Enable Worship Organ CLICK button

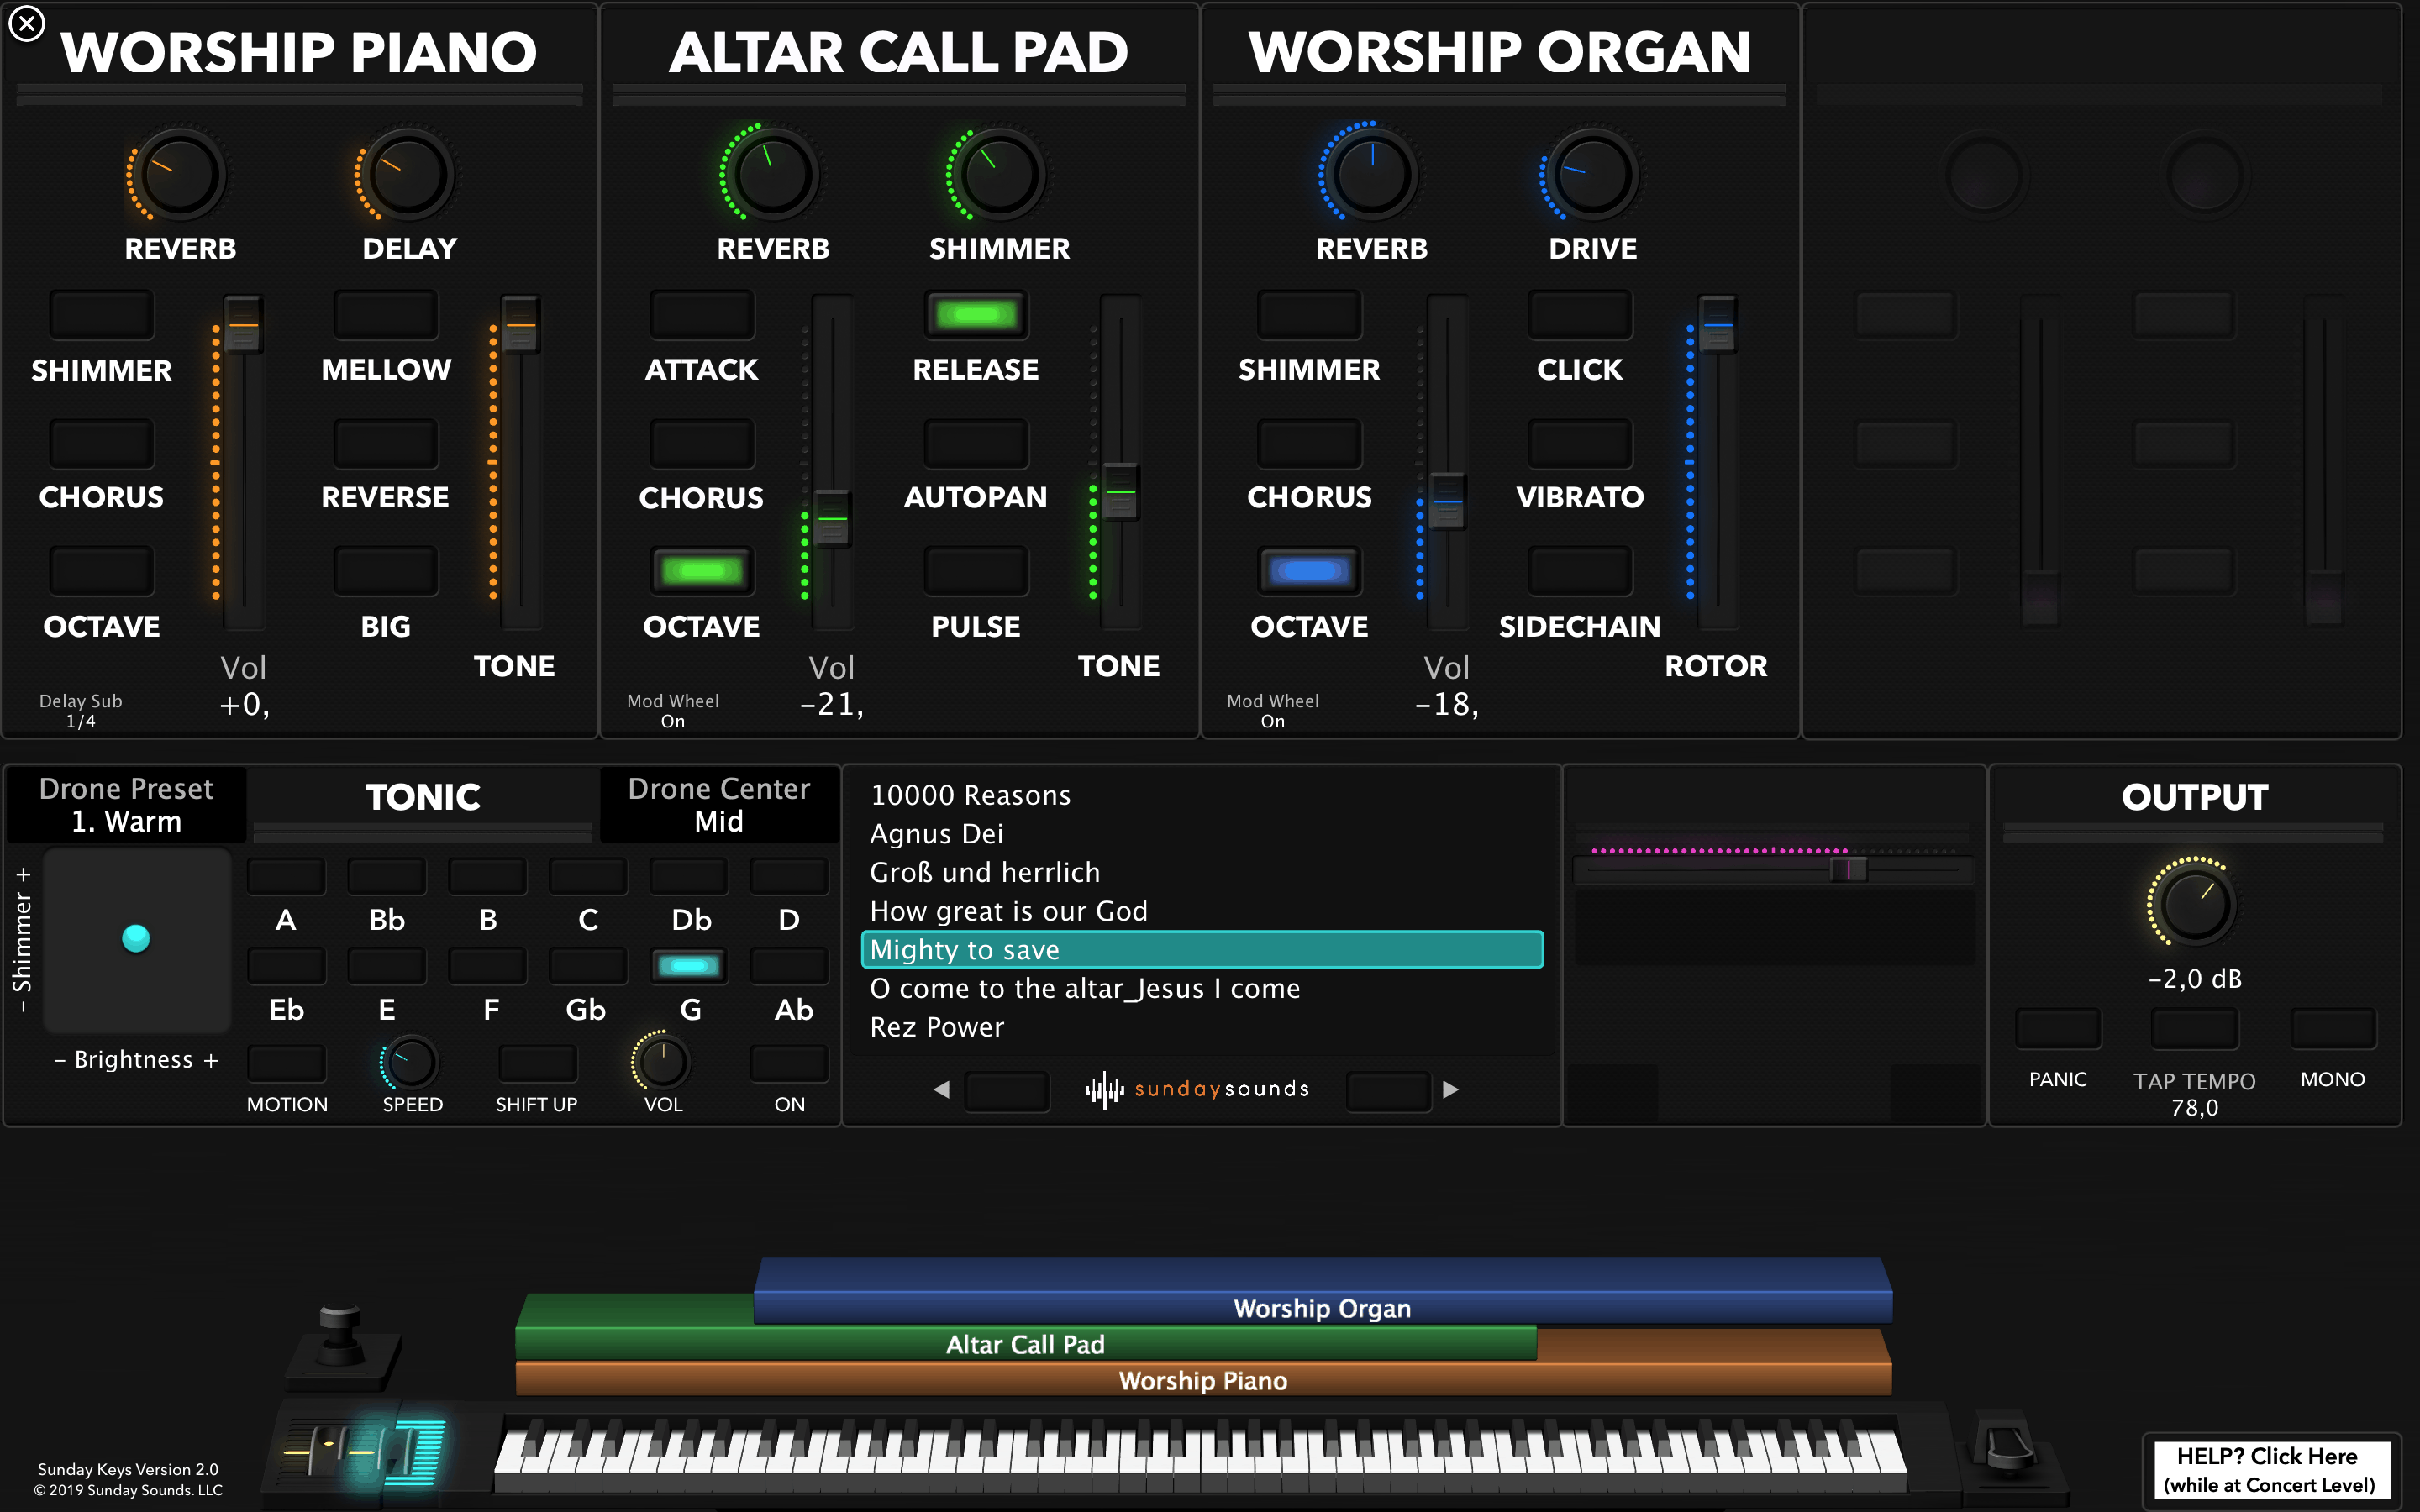pyautogui.click(x=1580, y=315)
